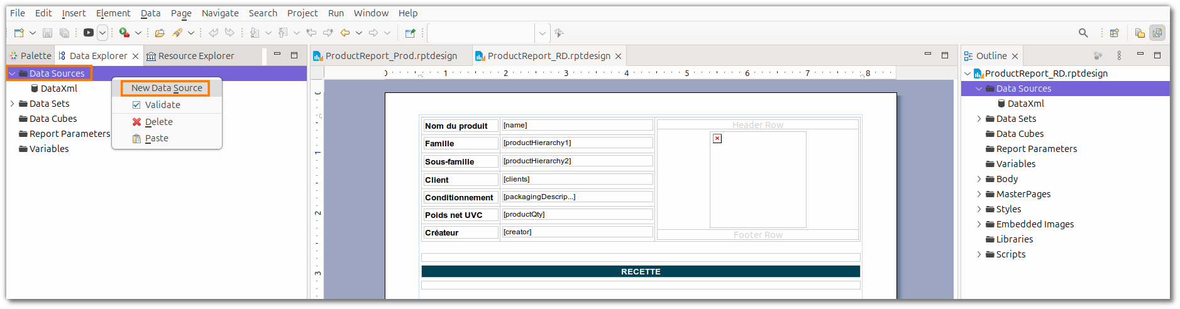Click the Outline focus icon beside three-dots

(1098, 55)
